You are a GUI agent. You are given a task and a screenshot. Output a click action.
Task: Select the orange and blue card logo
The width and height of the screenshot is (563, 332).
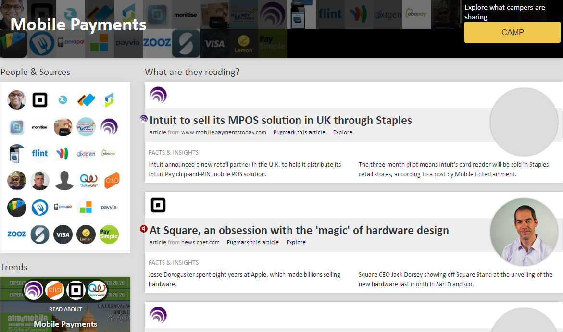86,100
